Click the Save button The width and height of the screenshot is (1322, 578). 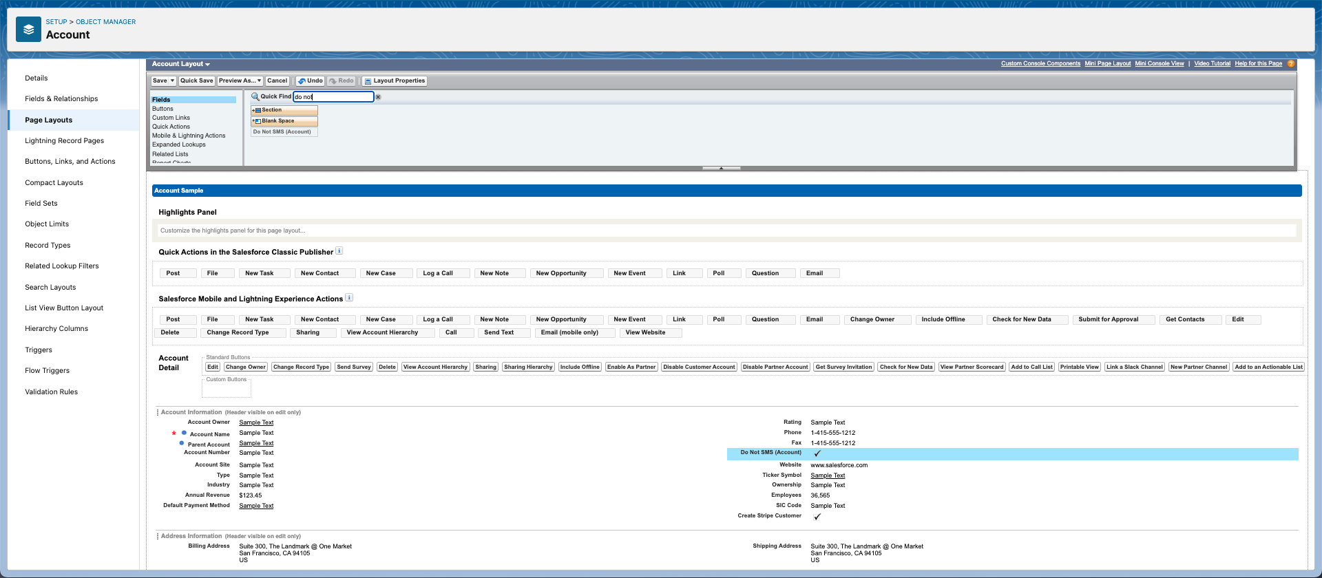(160, 81)
